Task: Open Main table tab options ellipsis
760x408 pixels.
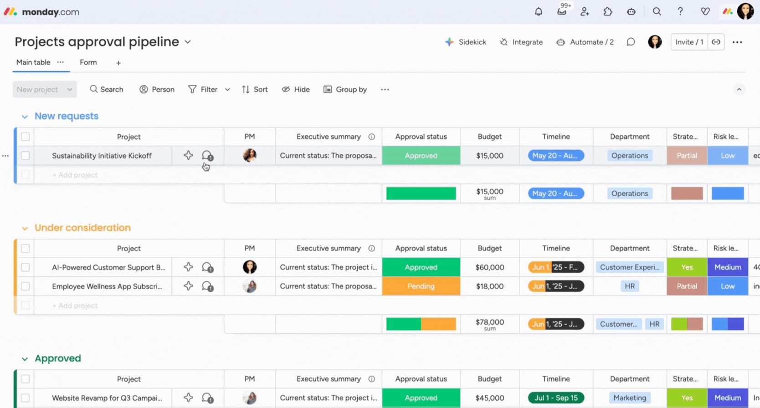Action: tap(60, 62)
